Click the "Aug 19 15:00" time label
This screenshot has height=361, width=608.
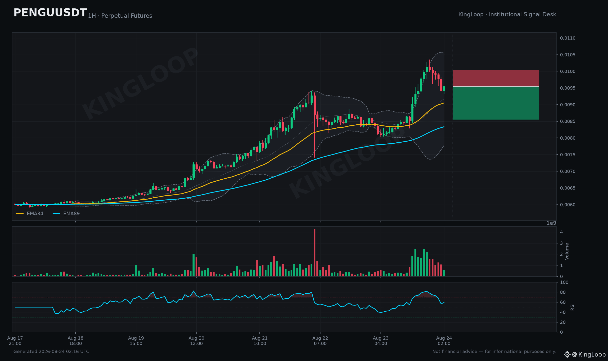click(136, 341)
